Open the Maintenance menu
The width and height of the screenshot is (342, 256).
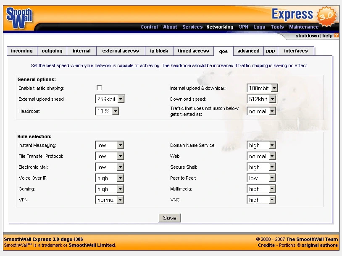click(x=304, y=27)
